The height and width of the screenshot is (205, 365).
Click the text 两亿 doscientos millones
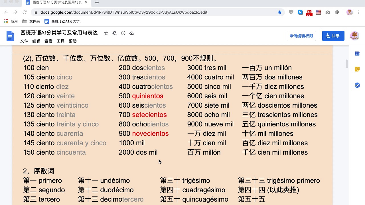(x=280, y=105)
